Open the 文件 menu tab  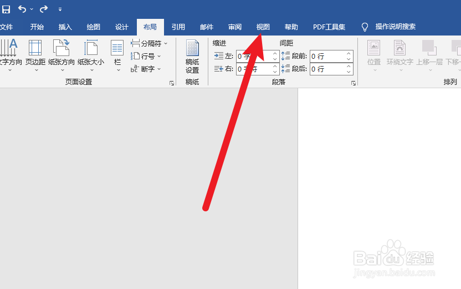[7, 27]
